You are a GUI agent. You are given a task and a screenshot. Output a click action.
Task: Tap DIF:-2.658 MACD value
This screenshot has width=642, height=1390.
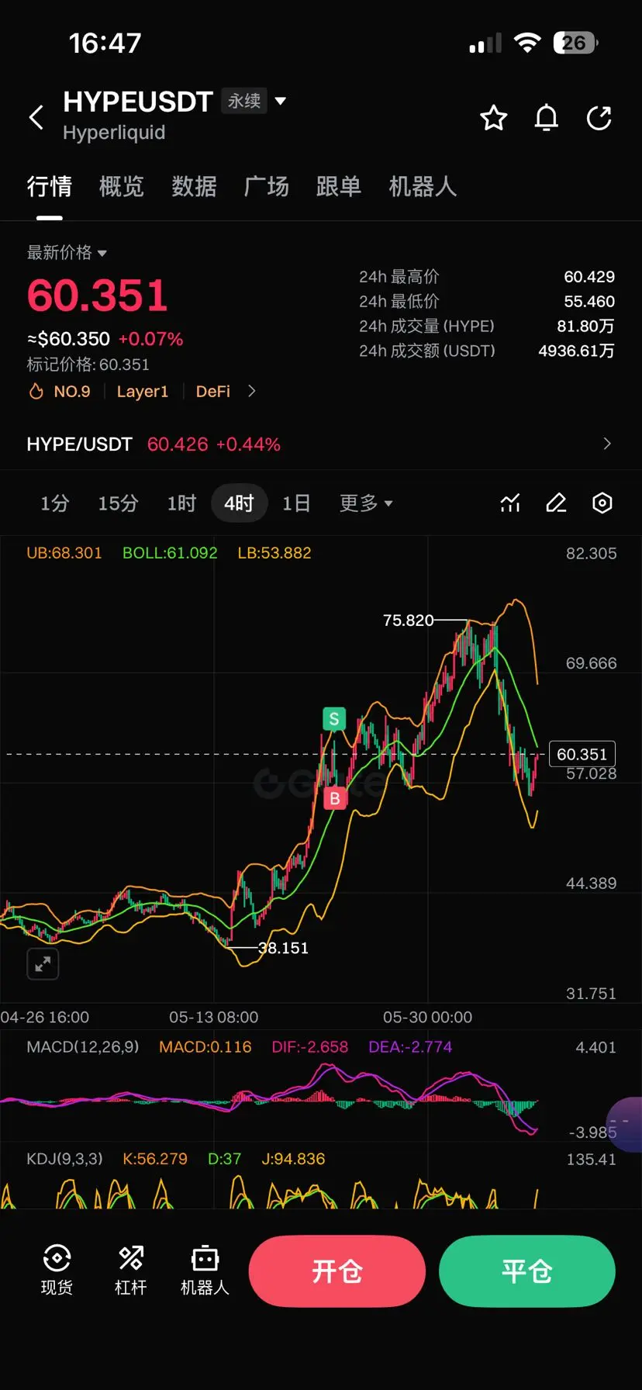[310, 1047]
